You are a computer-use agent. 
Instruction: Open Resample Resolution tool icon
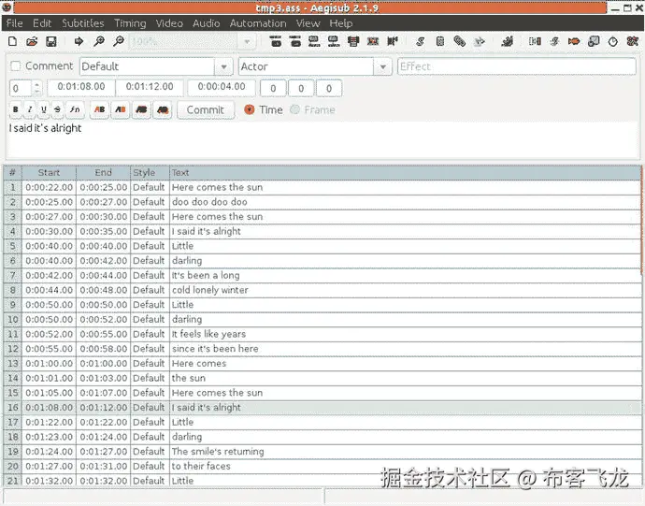tap(594, 41)
